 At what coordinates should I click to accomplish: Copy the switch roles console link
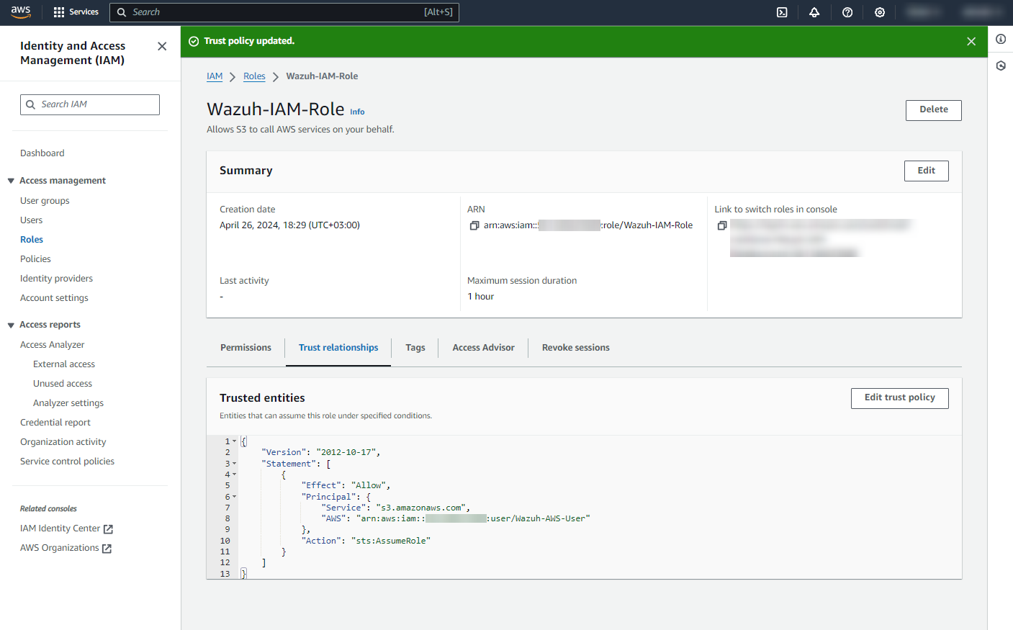click(722, 225)
